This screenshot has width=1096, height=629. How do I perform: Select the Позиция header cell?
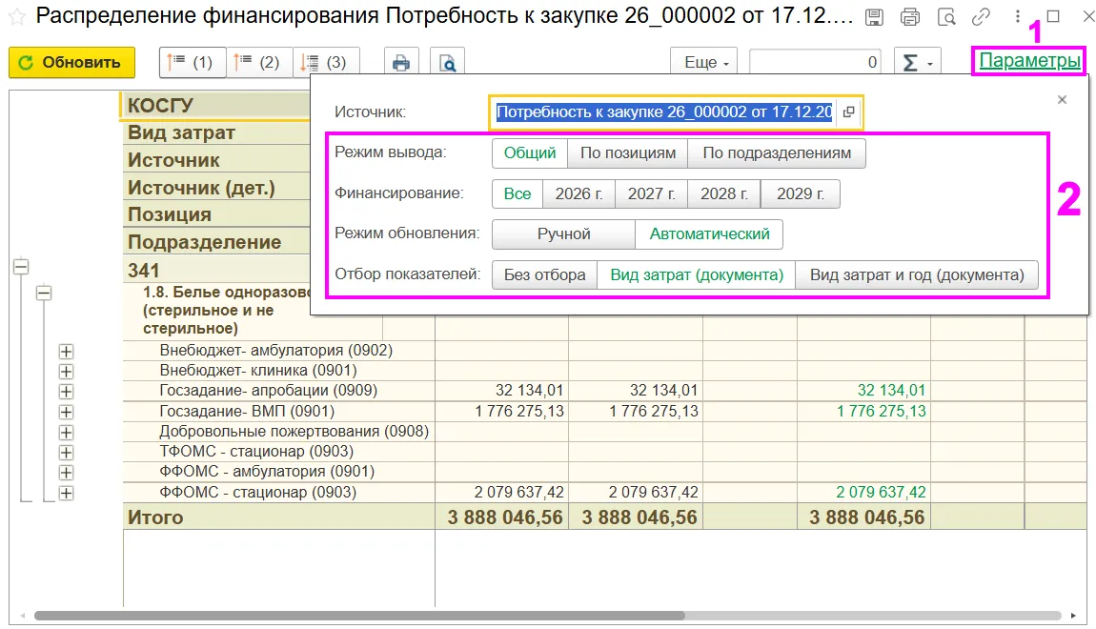point(216,214)
